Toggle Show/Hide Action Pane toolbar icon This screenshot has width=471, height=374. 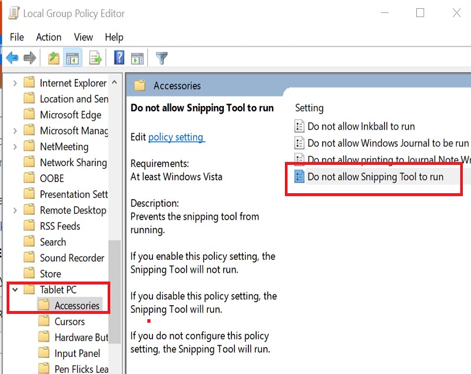pos(137,58)
